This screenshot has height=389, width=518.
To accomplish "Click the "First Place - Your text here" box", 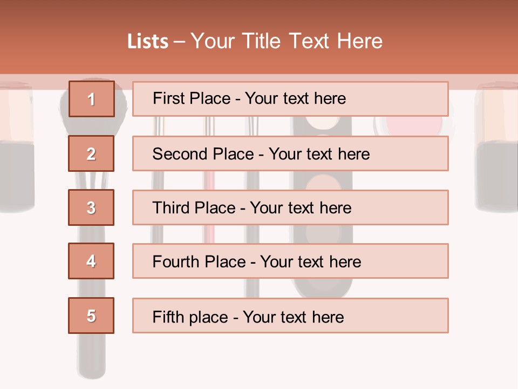I will point(290,99).
